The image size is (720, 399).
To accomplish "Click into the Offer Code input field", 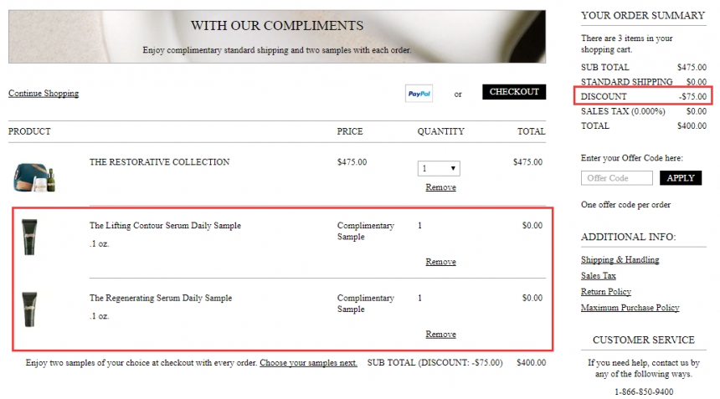I will point(617,178).
